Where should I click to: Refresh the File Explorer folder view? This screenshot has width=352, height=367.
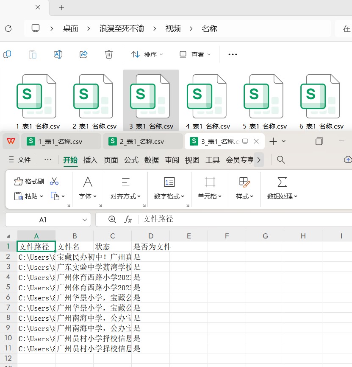click(8, 28)
